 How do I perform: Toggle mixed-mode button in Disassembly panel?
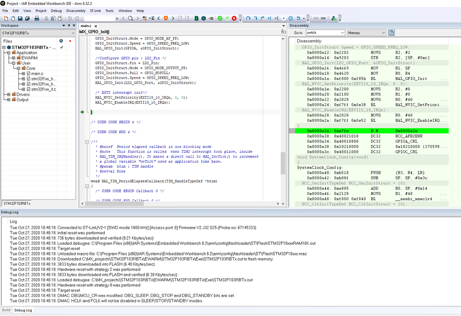391,33
